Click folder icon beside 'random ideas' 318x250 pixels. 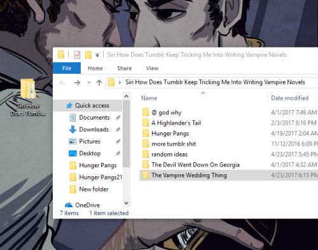(146, 154)
